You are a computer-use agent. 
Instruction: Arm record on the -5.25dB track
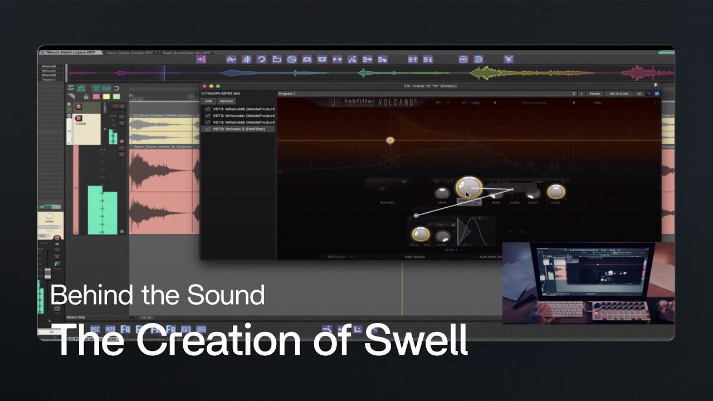click(79, 118)
